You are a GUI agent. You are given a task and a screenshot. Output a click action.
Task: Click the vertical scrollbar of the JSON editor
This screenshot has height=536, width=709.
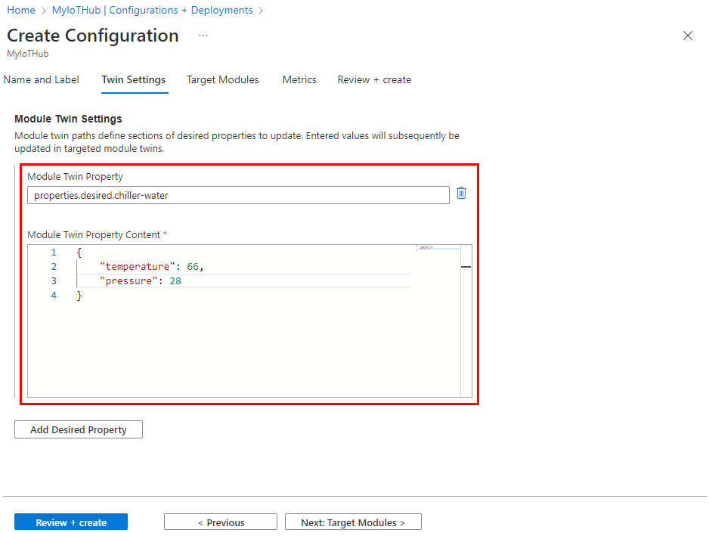[x=464, y=266]
